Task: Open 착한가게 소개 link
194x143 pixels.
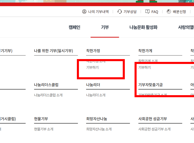Action: point(148,61)
